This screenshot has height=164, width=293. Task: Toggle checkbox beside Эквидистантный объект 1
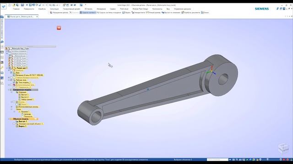point(14,123)
